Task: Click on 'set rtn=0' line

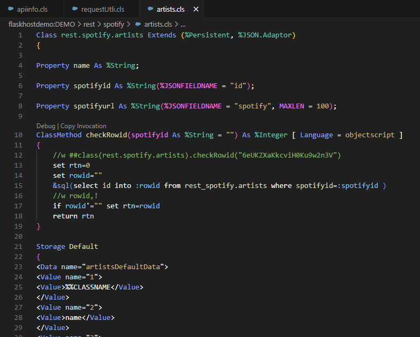Action: click(x=72, y=165)
